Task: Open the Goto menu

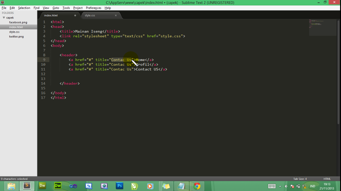Action: pyautogui.click(x=56, y=8)
